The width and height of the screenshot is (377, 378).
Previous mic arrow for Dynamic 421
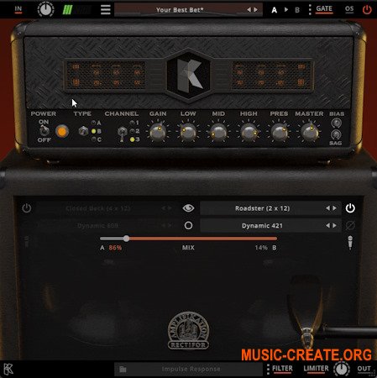click(x=327, y=225)
